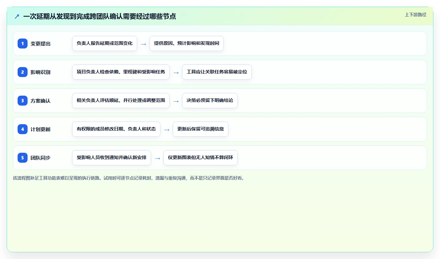Viewport: 440px width, 259px height.
Task: Click the arrow icon beside the flowchart title
Action: point(17,16)
